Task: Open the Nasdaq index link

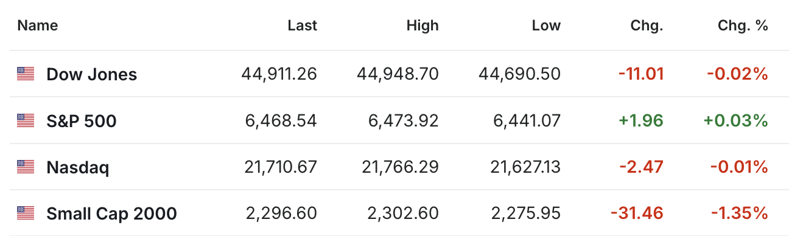Action: [78, 167]
